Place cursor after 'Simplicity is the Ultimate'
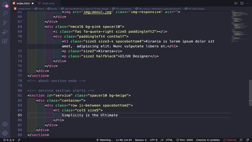Screen dimensions: 252x142 [x=118, y=115]
